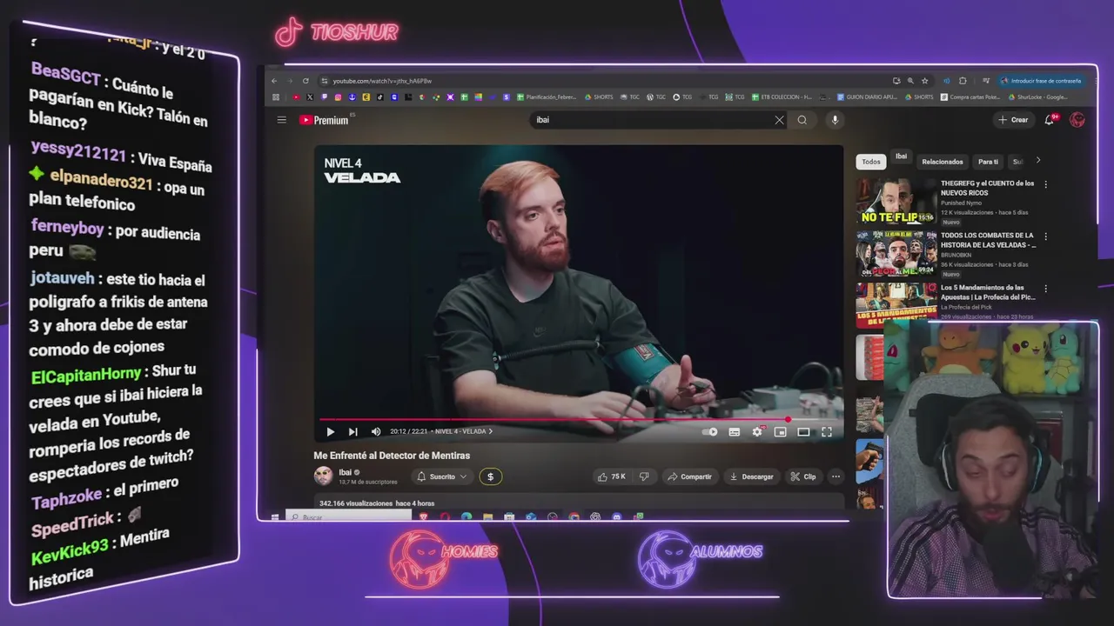
Task: Click the Windows Start button
Action: (275, 517)
